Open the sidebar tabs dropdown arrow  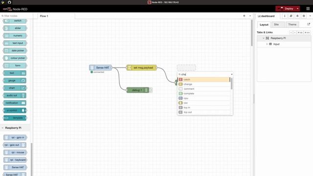point(310,16)
